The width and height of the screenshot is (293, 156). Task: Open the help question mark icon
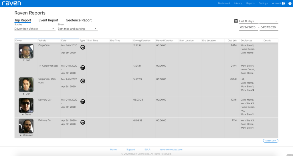pyautogui.click(x=290, y=3)
